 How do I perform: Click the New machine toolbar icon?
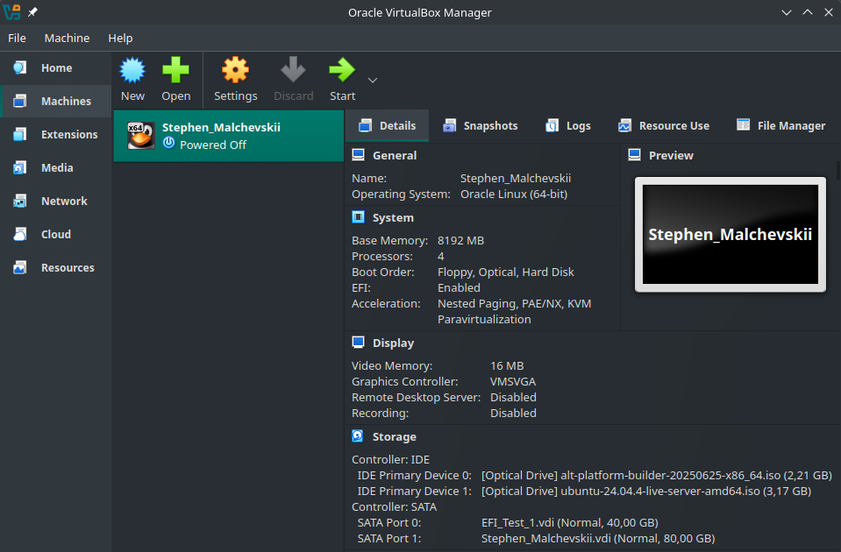click(132, 71)
